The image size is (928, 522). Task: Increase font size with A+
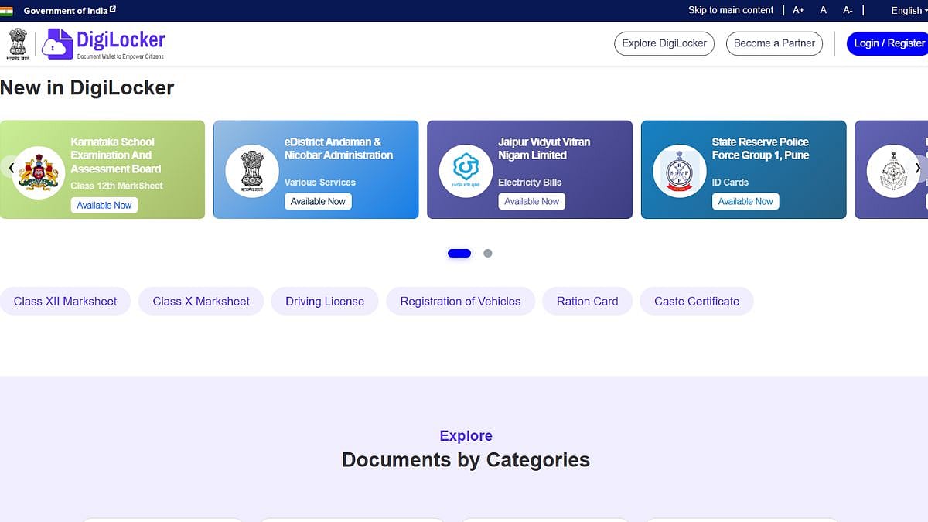coord(799,11)
